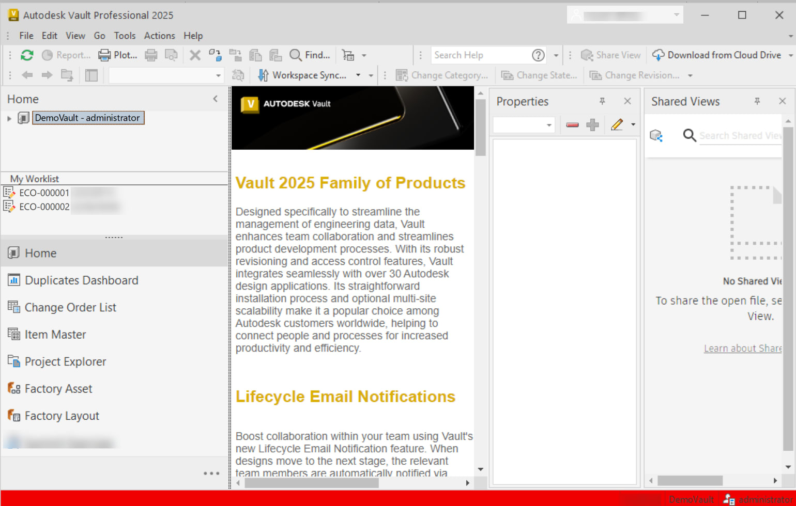Viewport: 796px width, 506px height.
Task: Expand the DemoVault tree node arrow
Action: click(x=9, y=118)
